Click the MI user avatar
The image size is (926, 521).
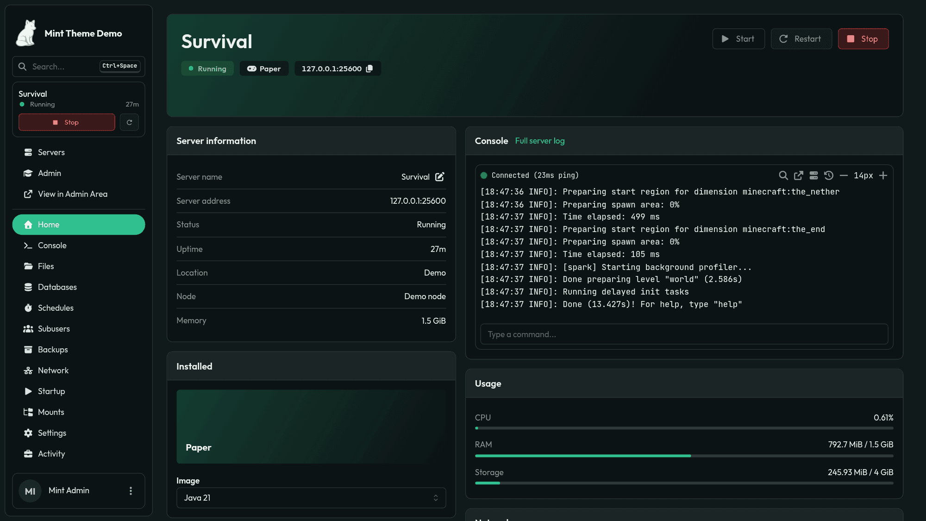tap(30, 491)
